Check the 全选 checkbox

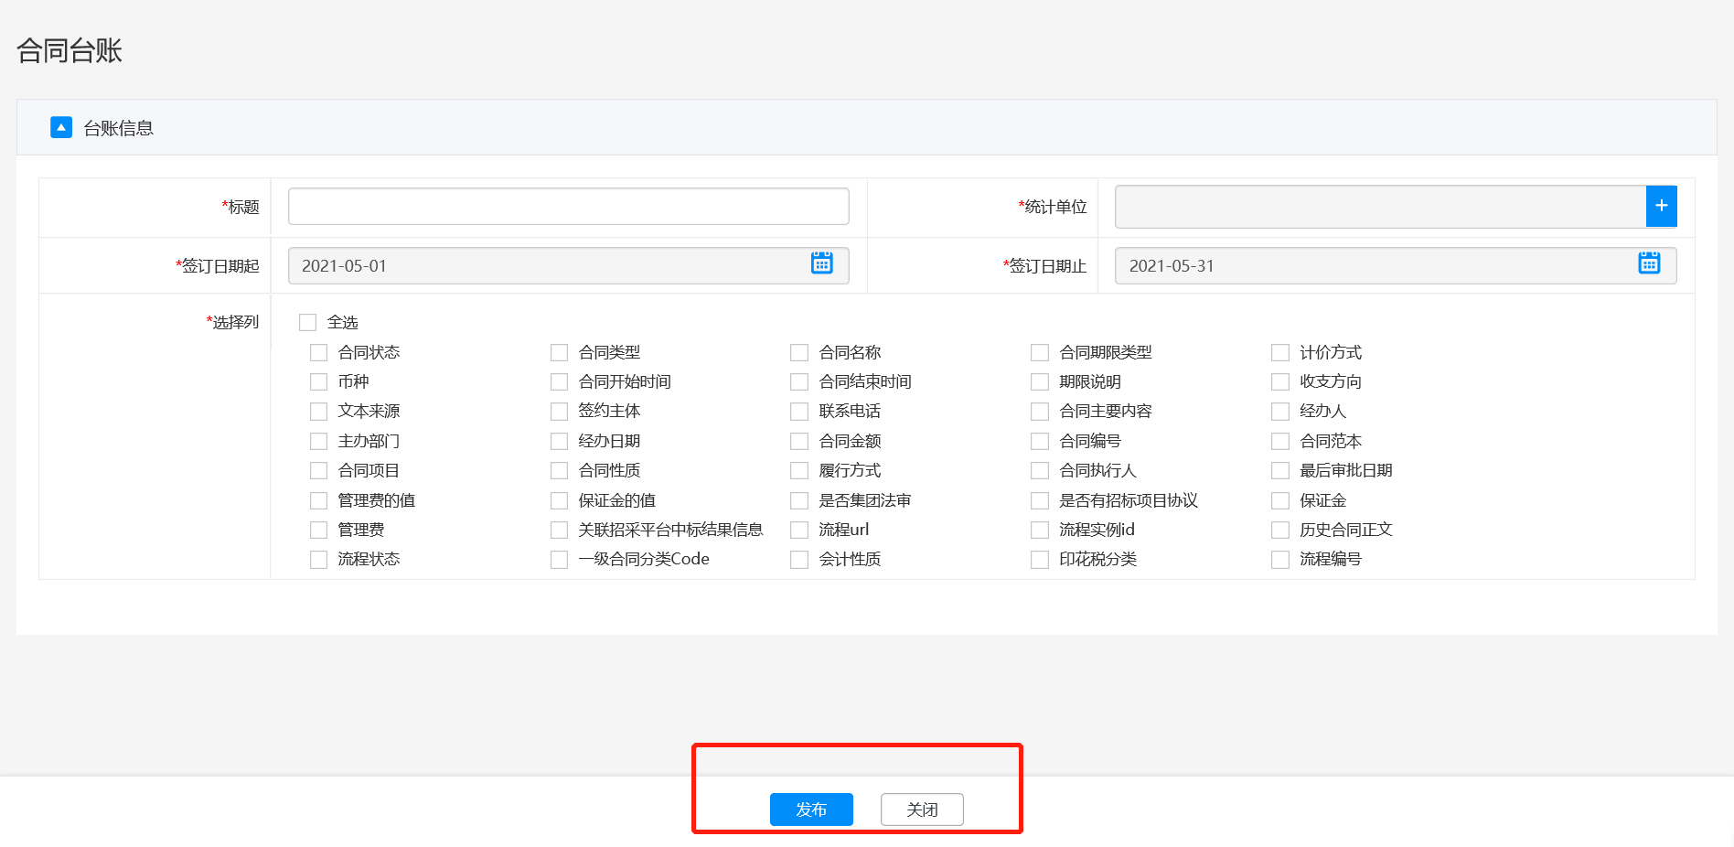point(308,323)
